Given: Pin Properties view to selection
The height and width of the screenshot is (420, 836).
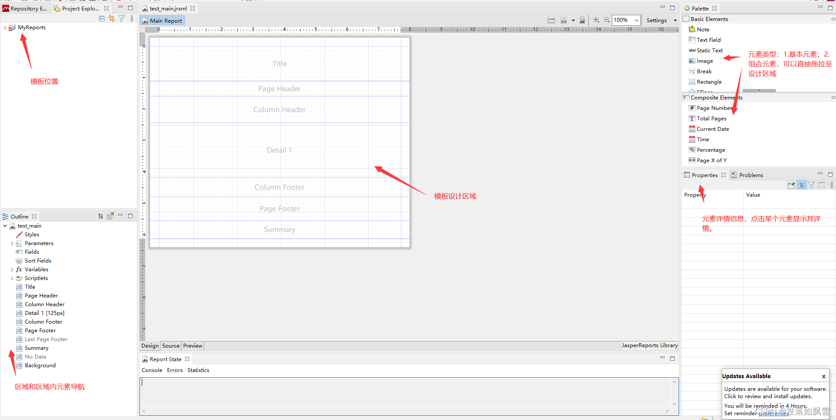Looking at the screenshot, I should (x=791, y=185).
